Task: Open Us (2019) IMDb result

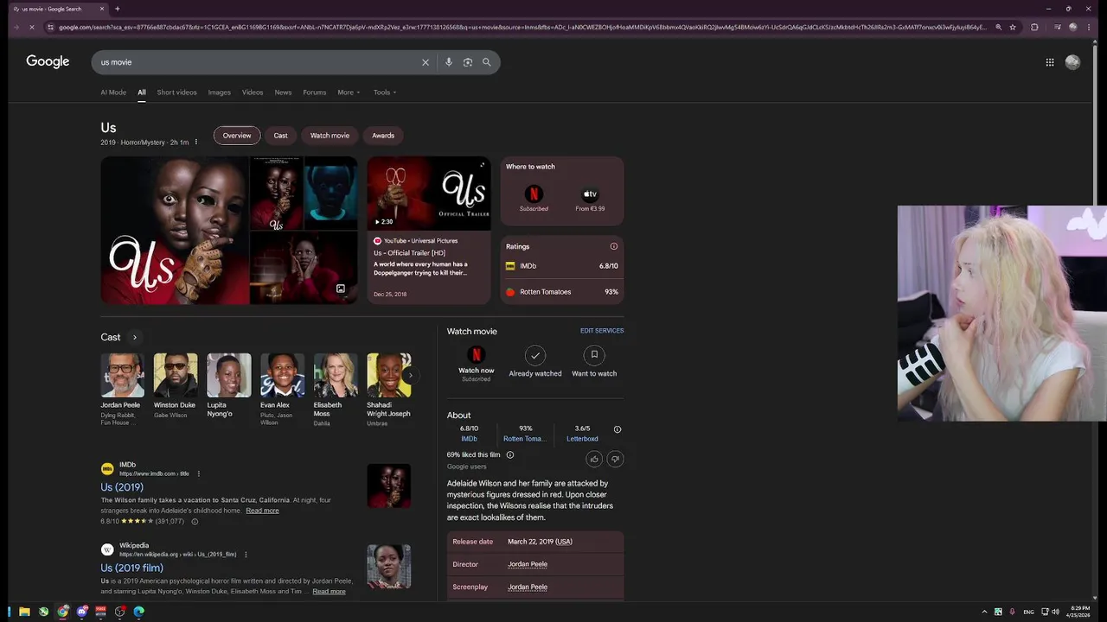Action: pyautogui.click(x=122, y=487)
